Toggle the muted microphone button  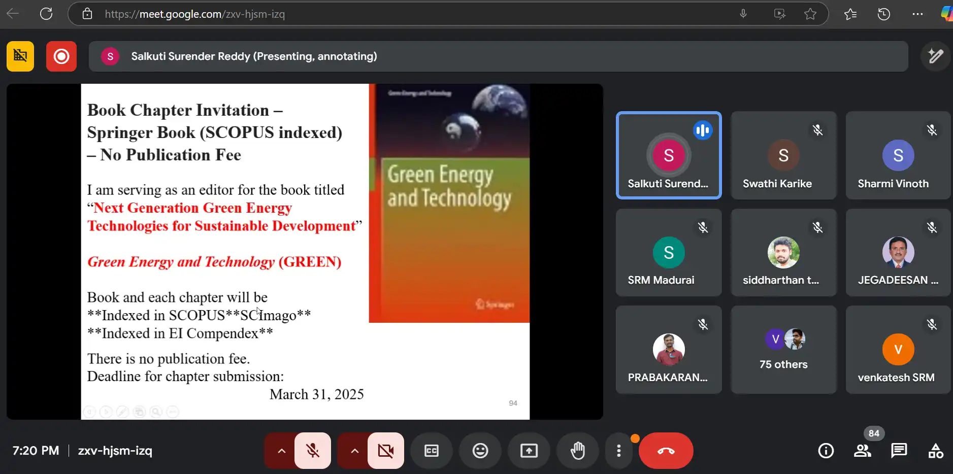point(313,451)
